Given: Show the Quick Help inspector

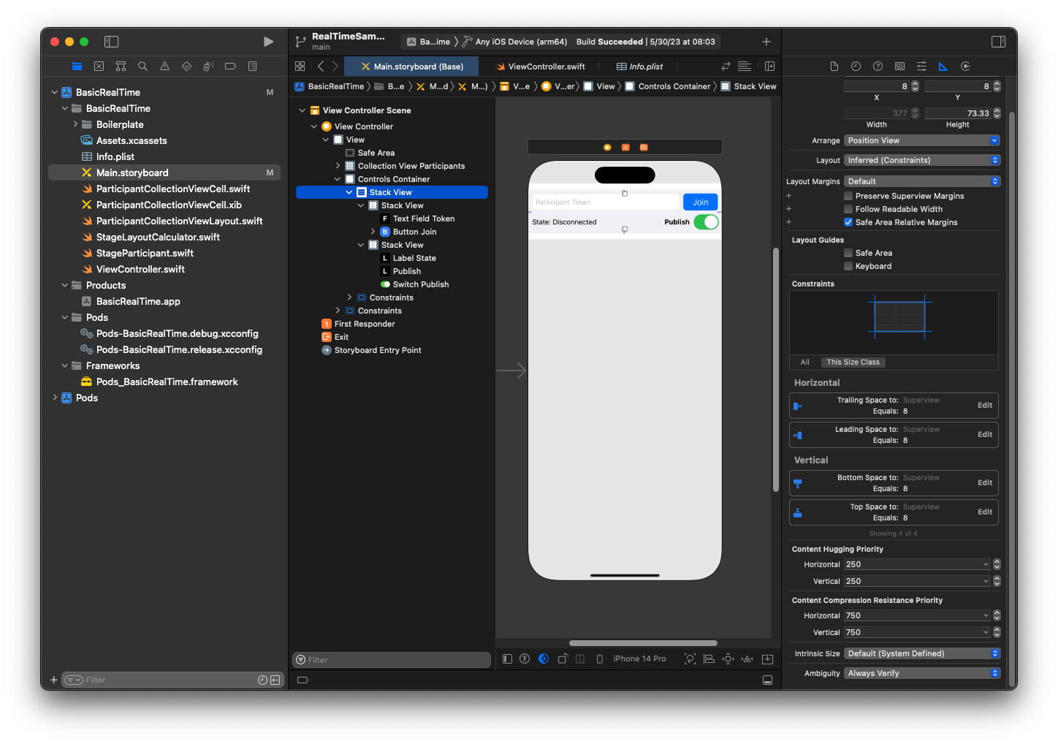Looking at the screenshot, I should click(878, 66).
